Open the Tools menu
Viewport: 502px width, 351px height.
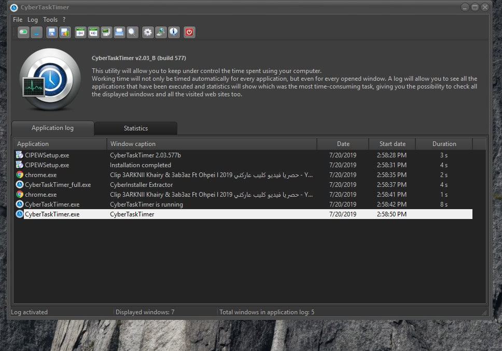click(x=50, y=20)
